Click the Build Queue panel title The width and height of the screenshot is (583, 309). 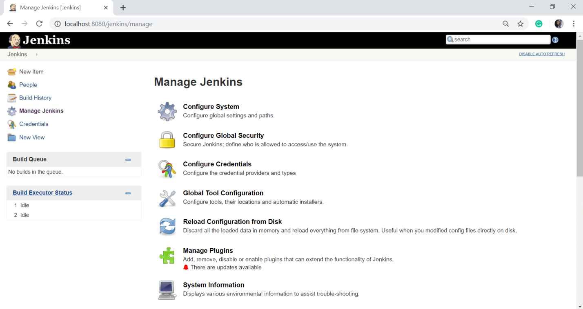coord(29,159)
